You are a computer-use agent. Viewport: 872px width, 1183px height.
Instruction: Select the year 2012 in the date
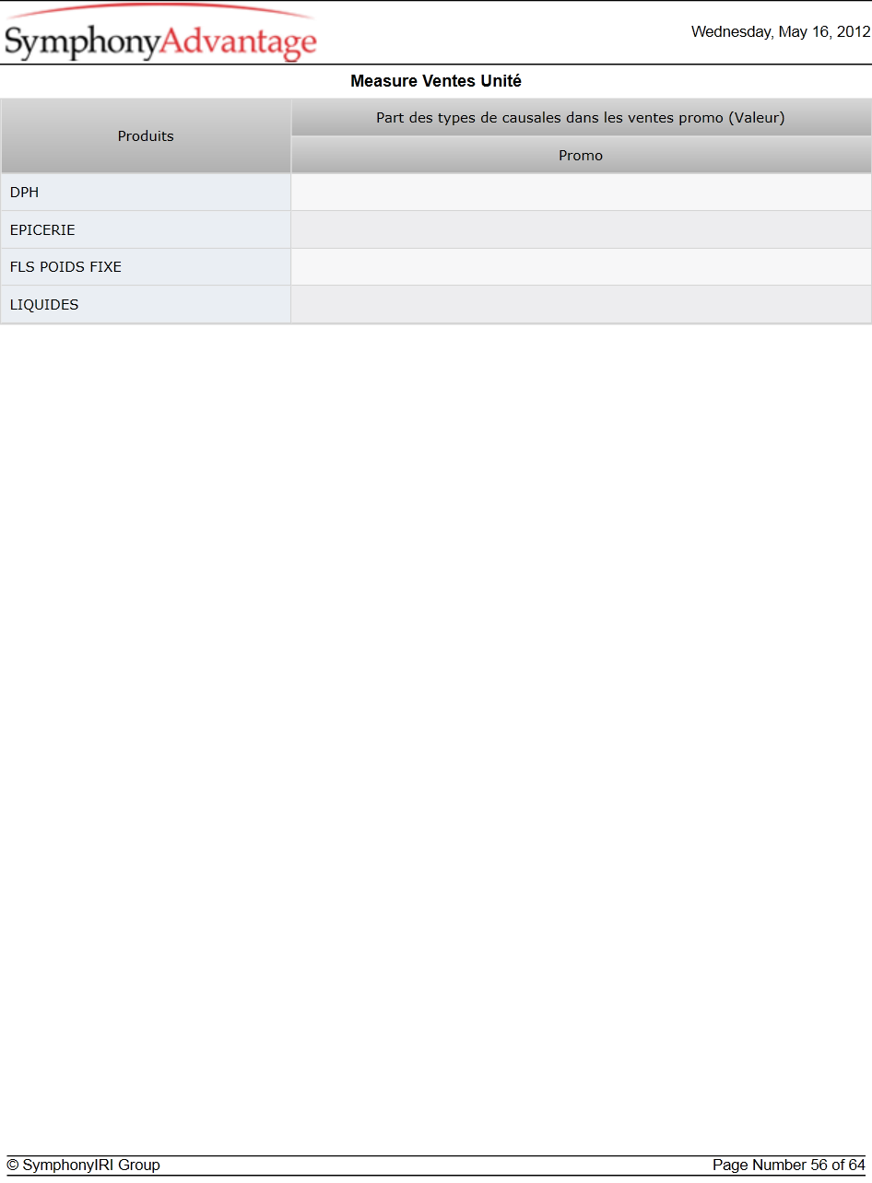click(853, 31)
